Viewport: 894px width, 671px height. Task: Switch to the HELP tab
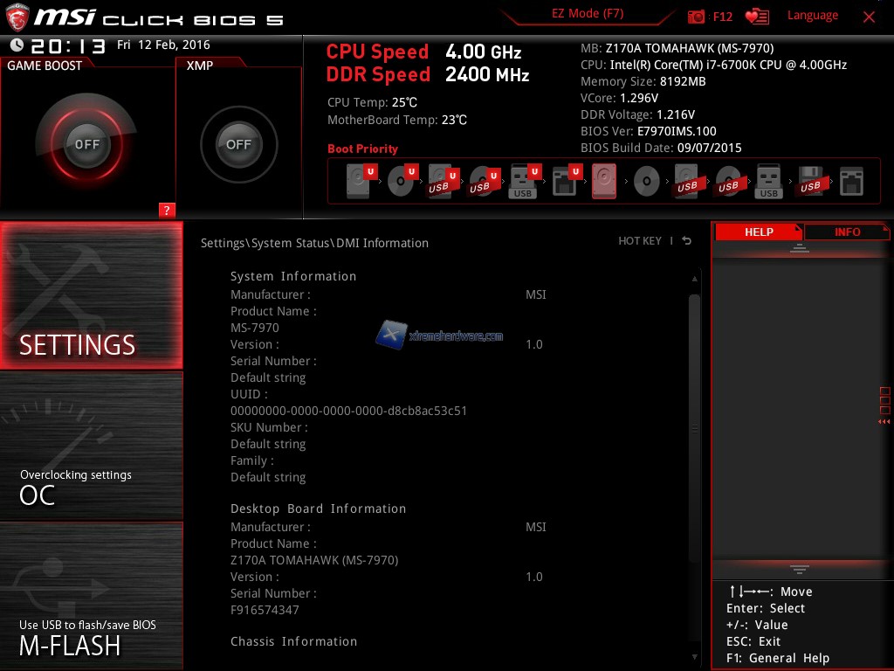click(758, 232)
